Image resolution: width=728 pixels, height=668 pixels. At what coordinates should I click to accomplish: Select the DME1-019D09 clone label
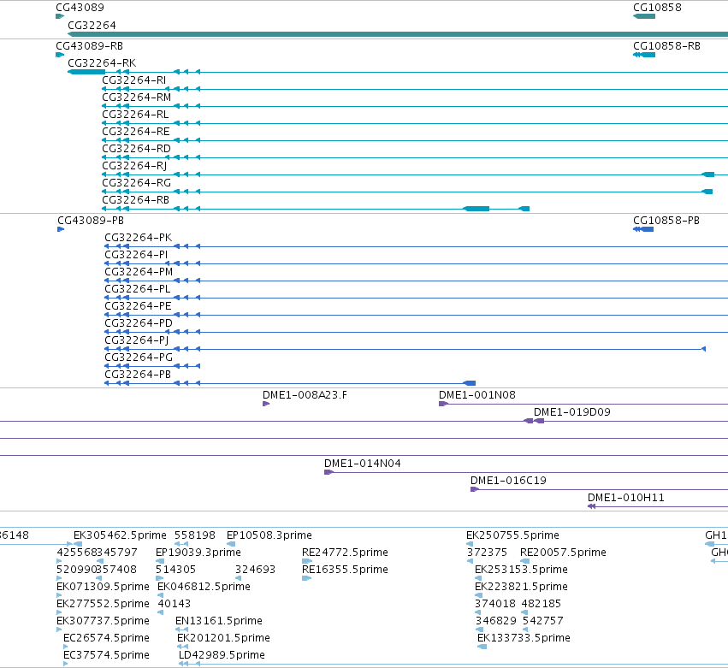pos(572,412)
